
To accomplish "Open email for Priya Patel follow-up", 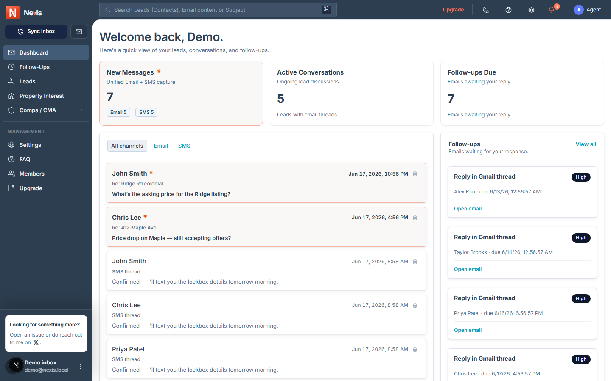I will (x=468, y=330).
